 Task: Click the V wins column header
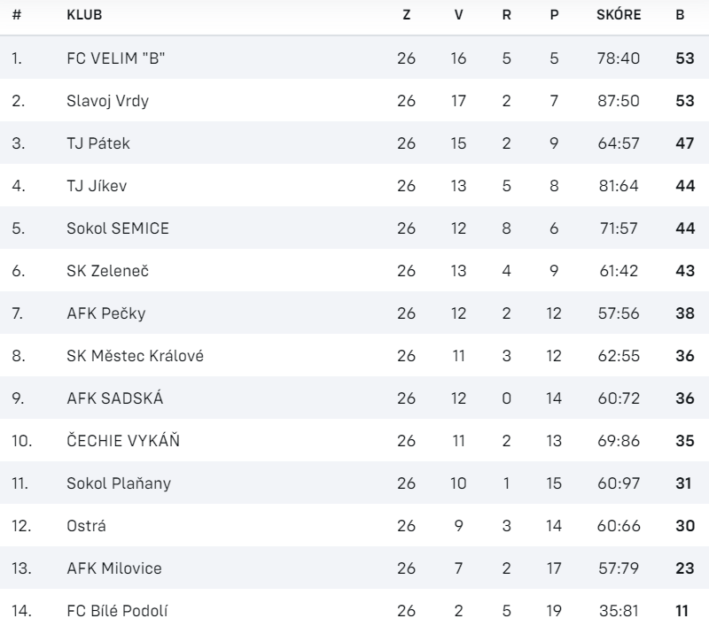458,17
